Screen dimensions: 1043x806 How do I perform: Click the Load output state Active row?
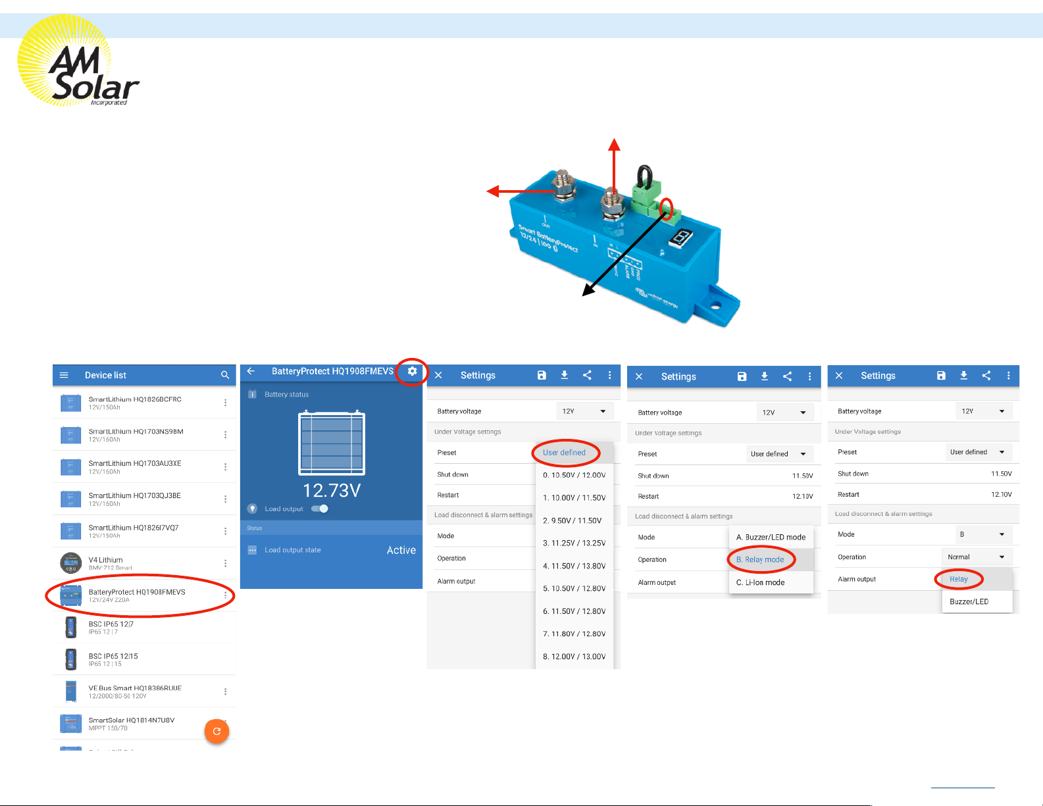pos(331,550)
